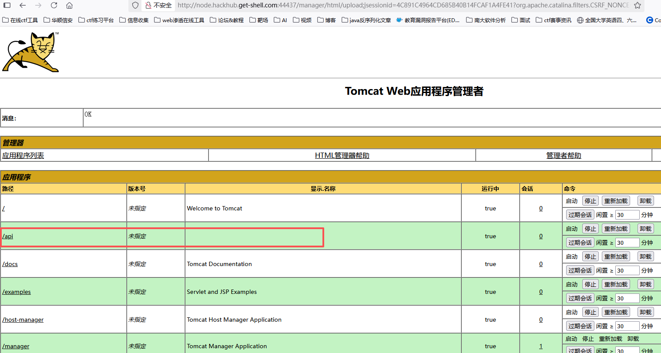The width and height of the screenshot is (661, 353).
Task: Expire sessions for the /api application
Action: coord(580,243)
